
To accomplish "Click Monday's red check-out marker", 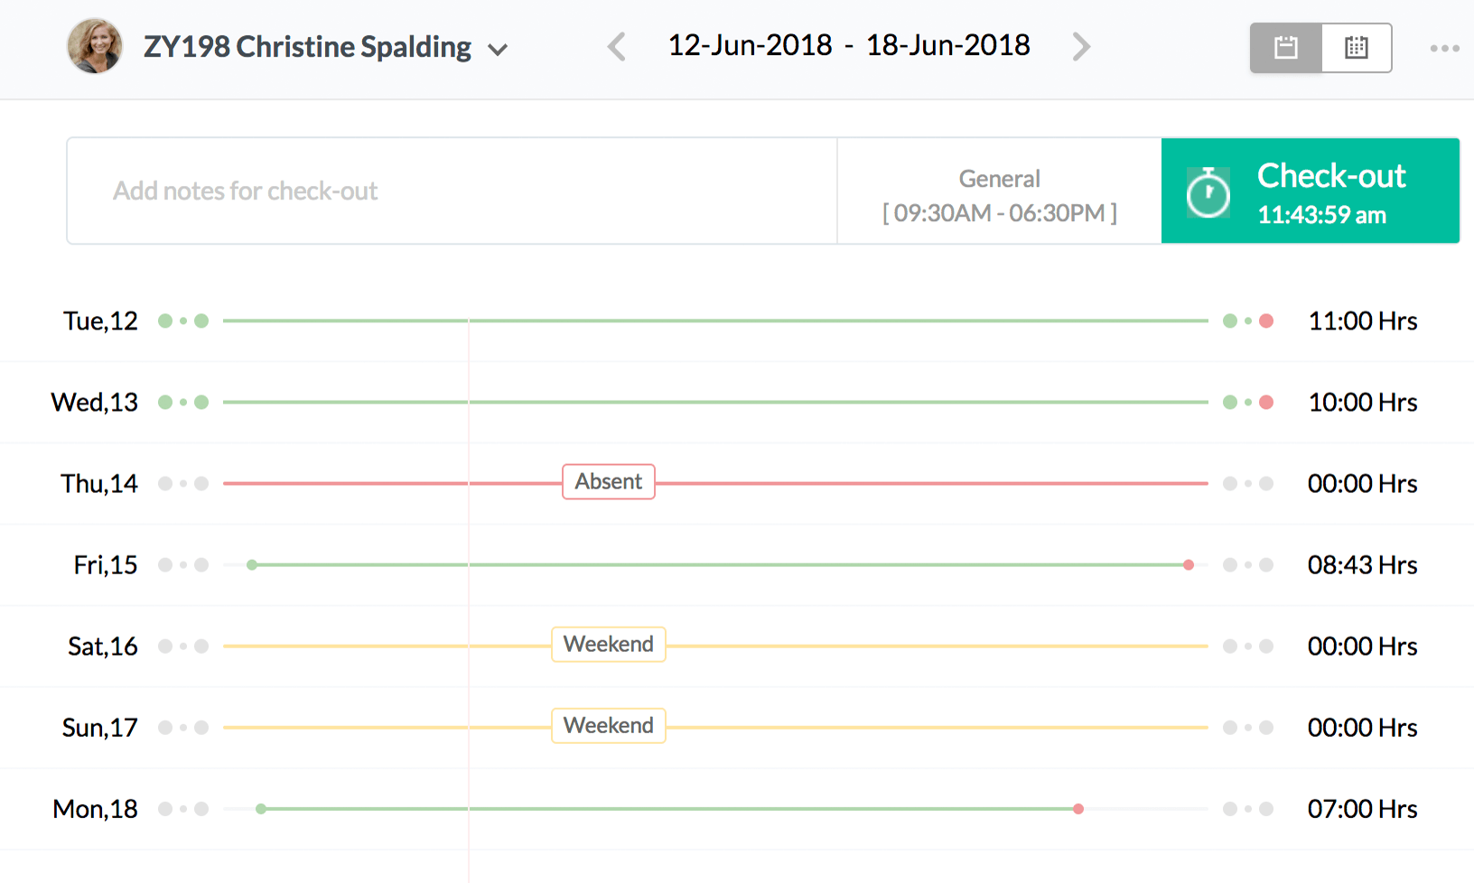I will tap(1078, 809).
